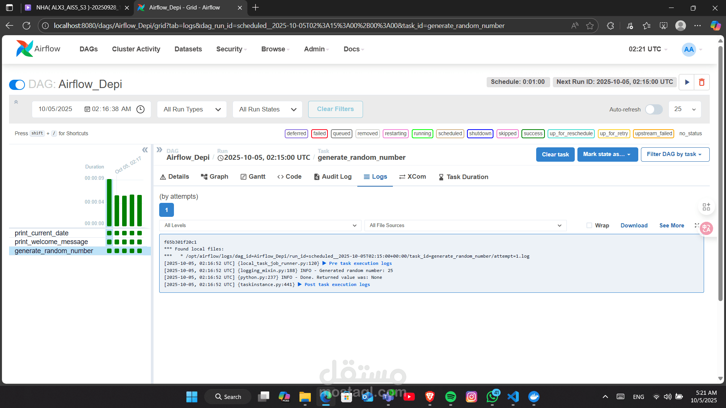Expand the Mark state as… dropdown
This screenshot has height=408, width=726.
point(607,154)
